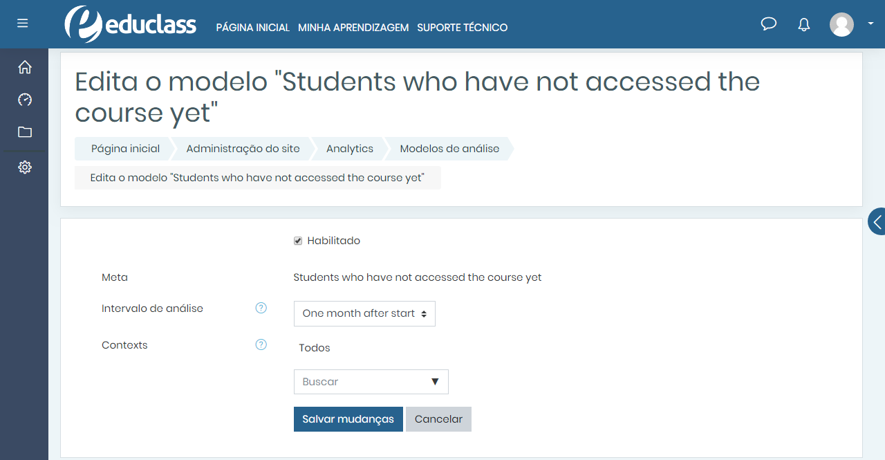Open the dashboard gauge icon in sidebar
This screenshot has height=460, width=885.
coord(24,100)
